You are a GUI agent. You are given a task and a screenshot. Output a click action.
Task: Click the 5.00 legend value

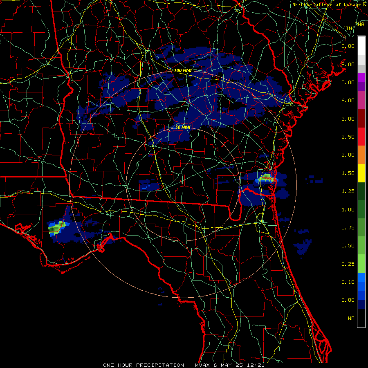click(x=348, y=82)
